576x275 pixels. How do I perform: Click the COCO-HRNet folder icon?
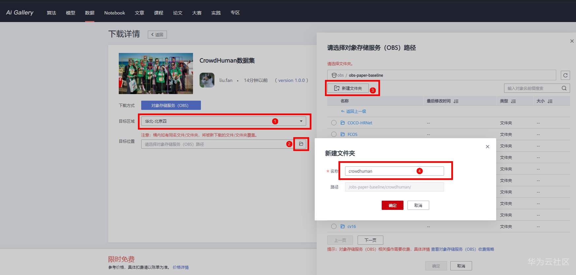[x=343, y=123]
